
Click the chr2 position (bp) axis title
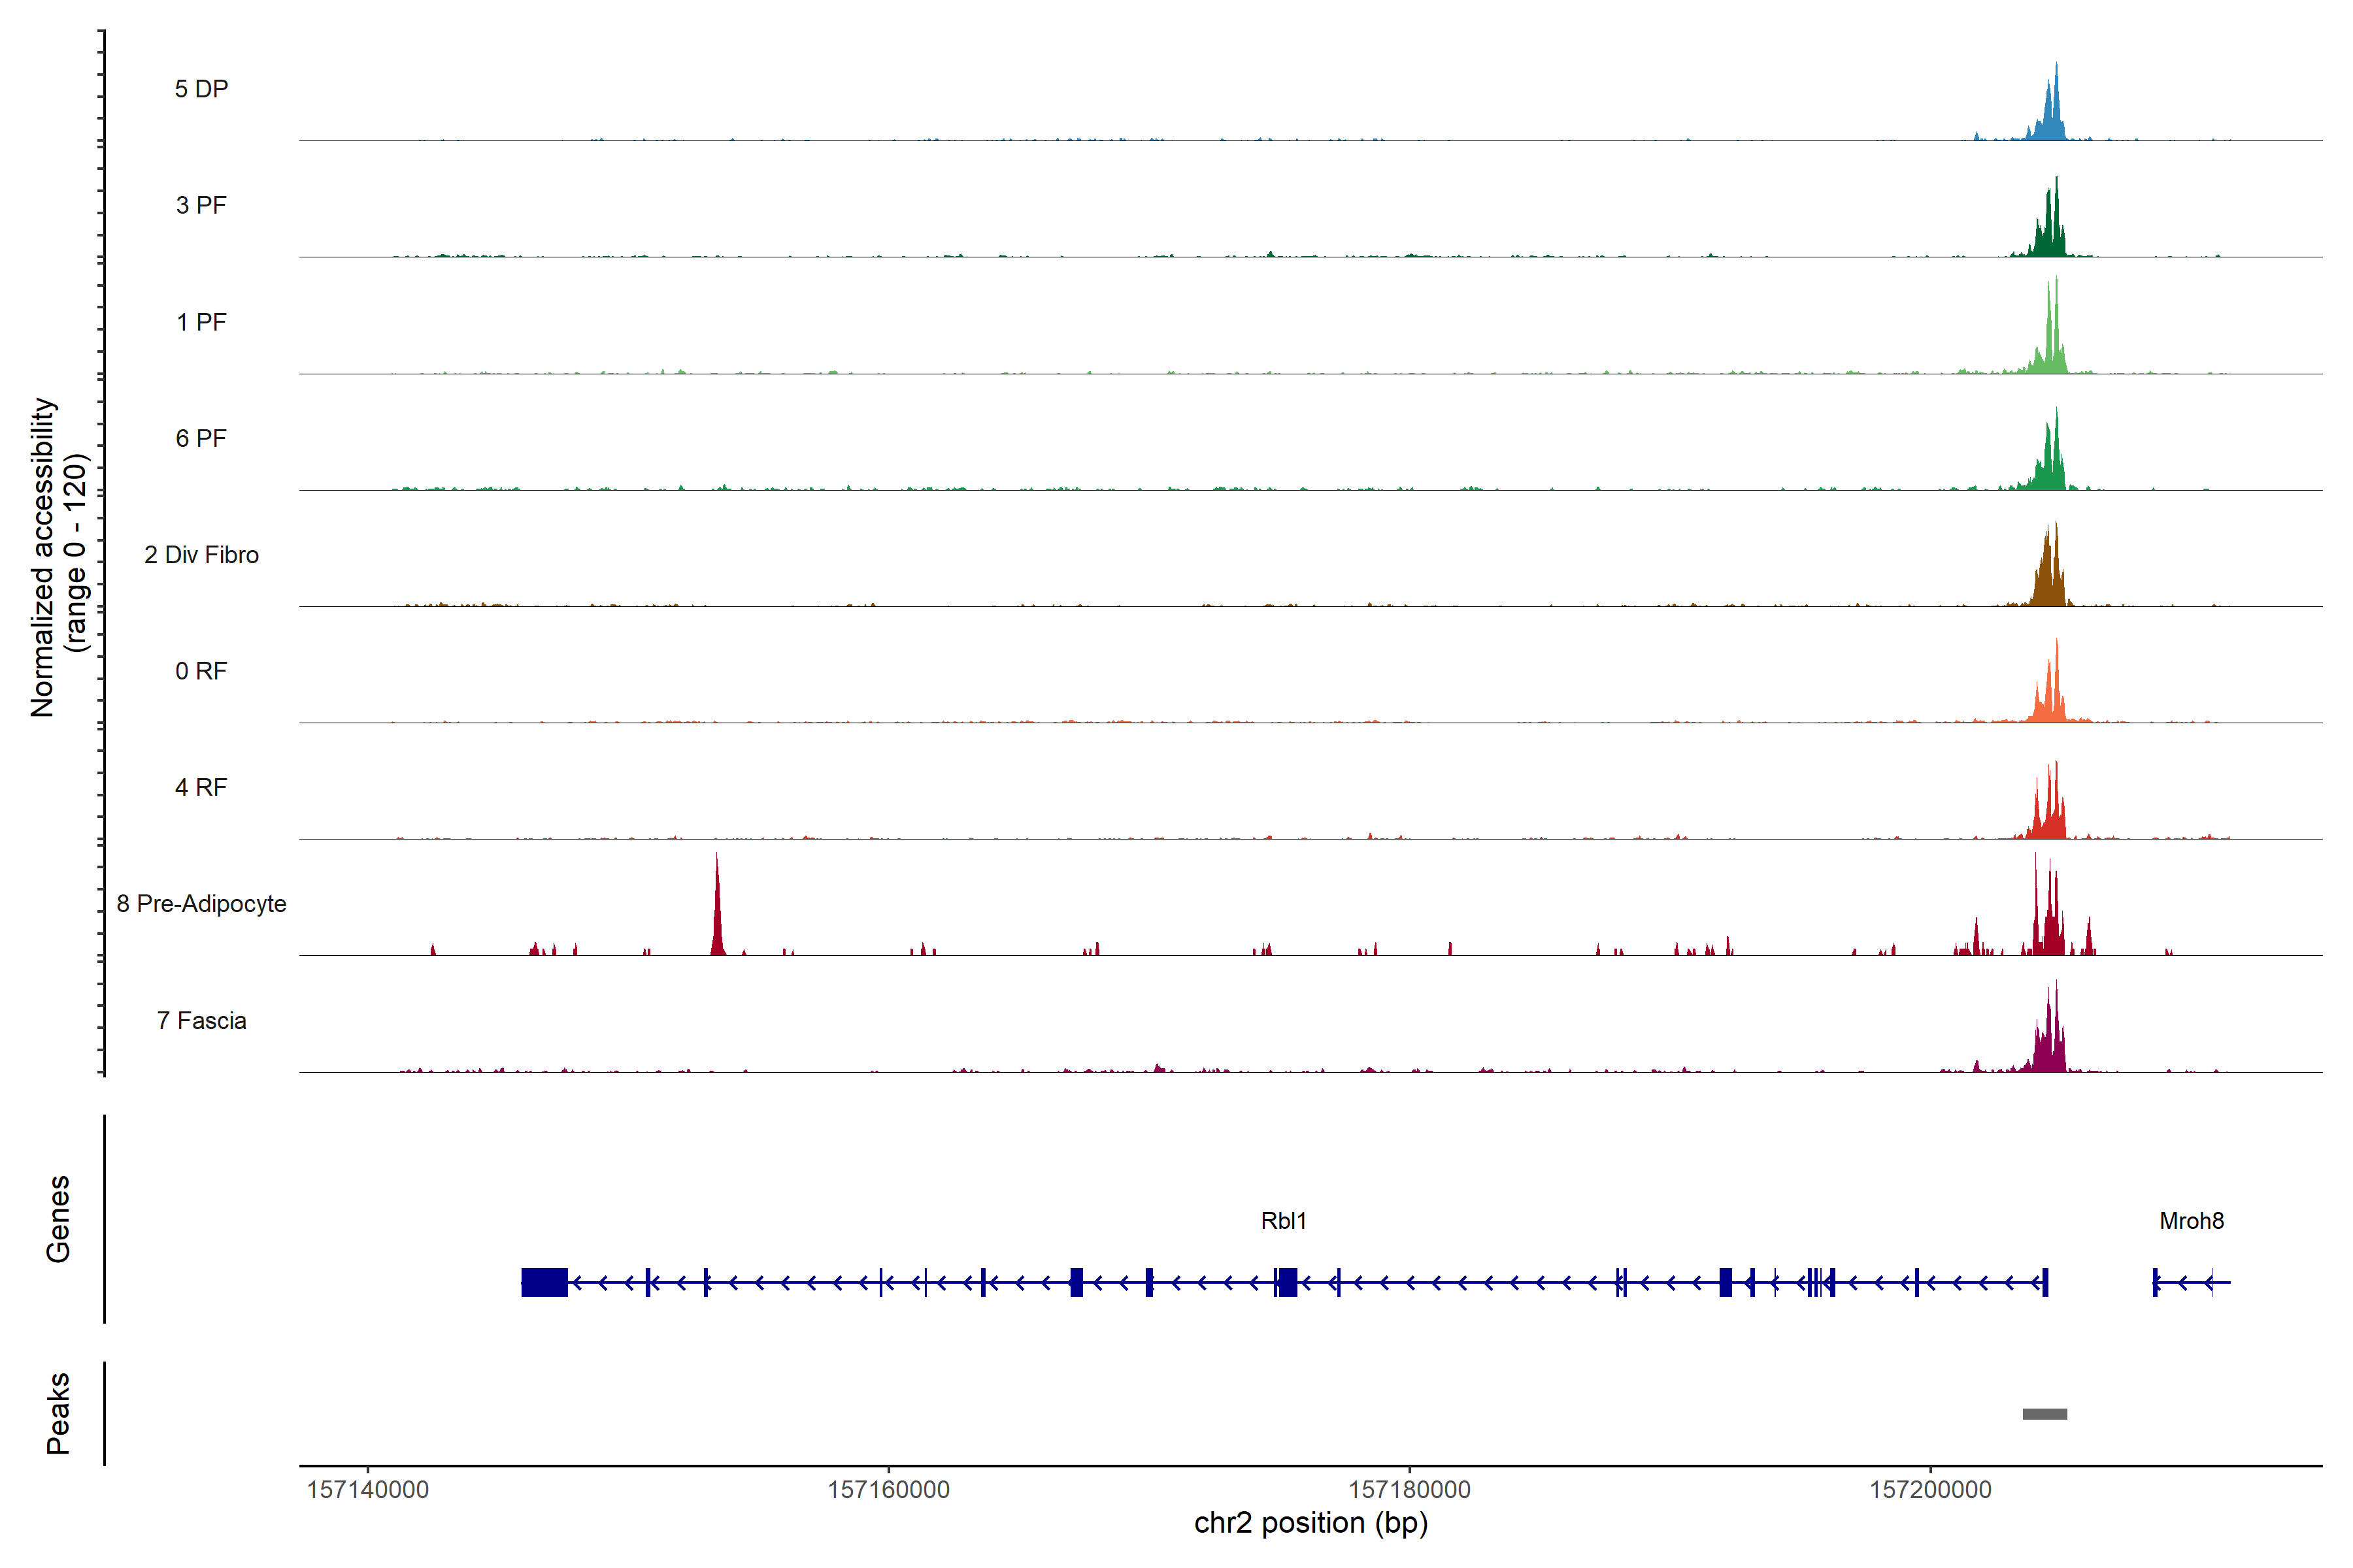1310,1523
